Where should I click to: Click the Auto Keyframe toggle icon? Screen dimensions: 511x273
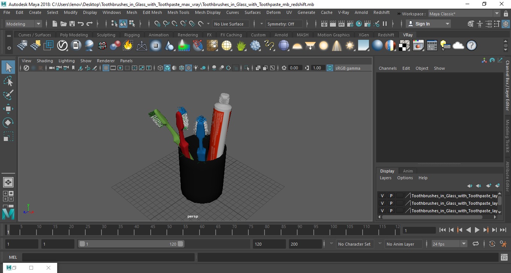tap(492, 244)
